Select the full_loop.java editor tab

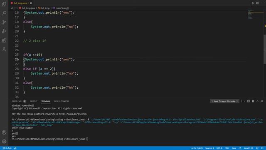coord(21,3)
